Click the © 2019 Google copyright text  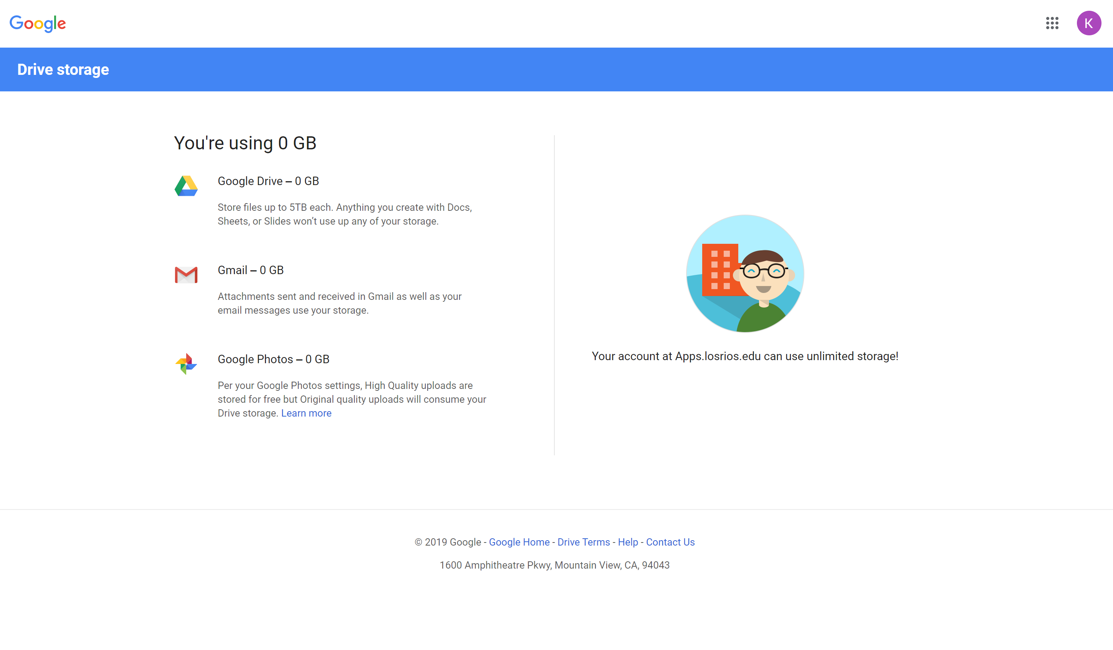447,542
